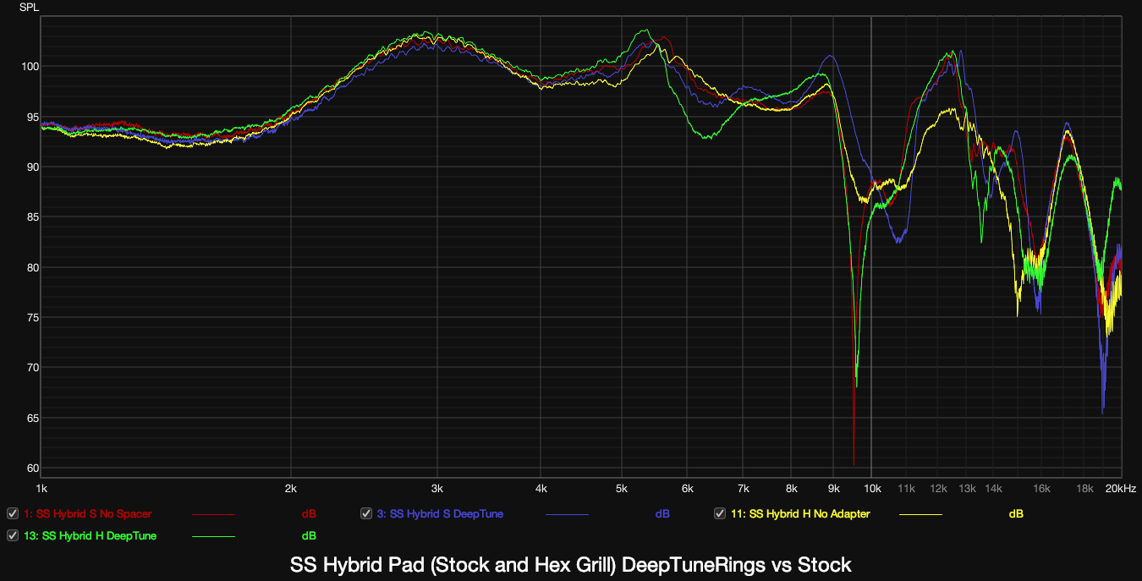Screen dimensions: 1142x581
Task: Click the 2k tick label on the frequency axis
Action: (x=291, y=488)
